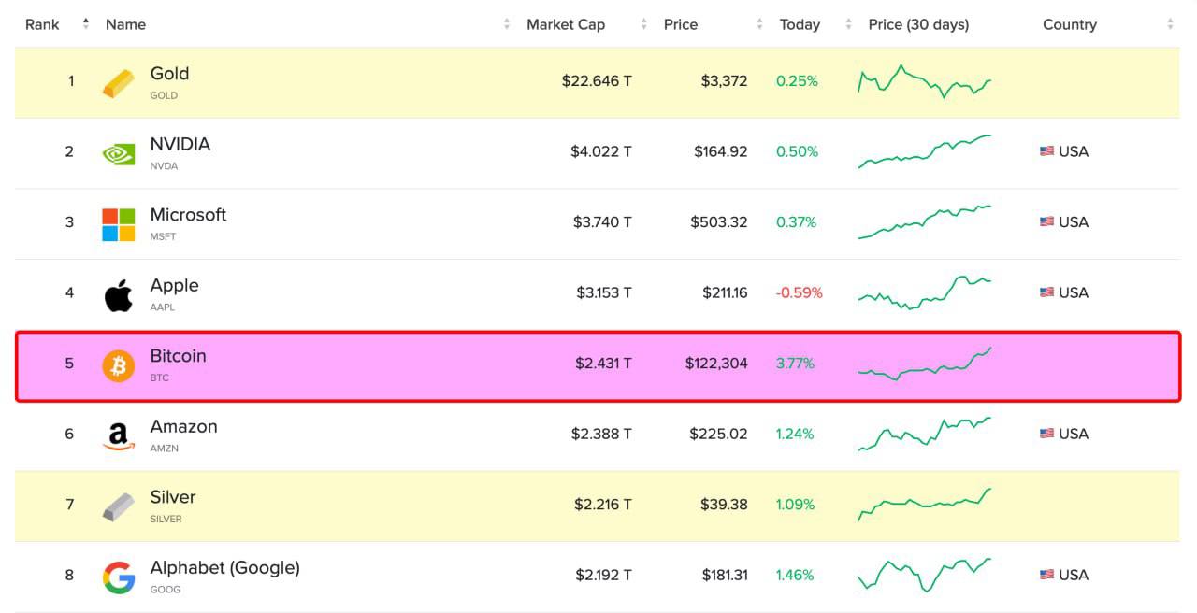Open the Alphabet (Google) name link

(x=224, y=567)
